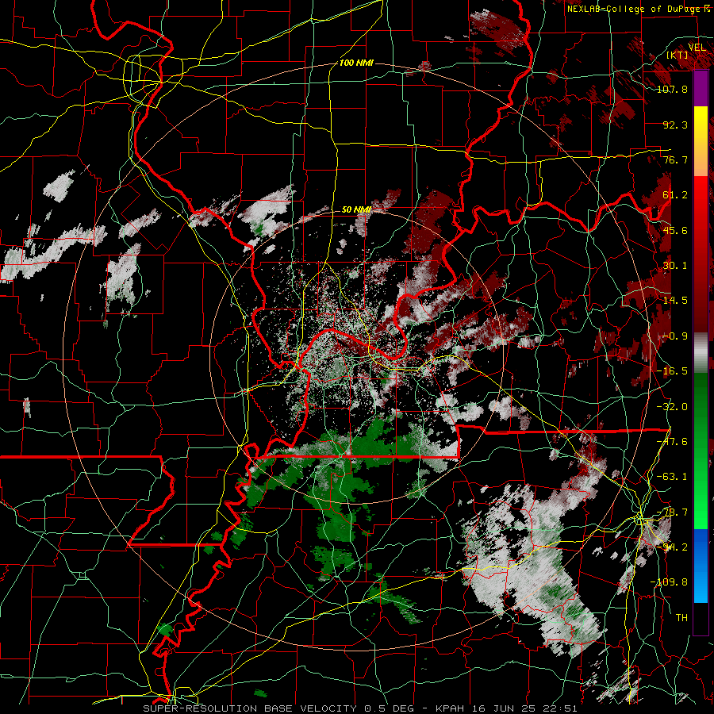714x714 pixels.
Task: Select the dark blue segment of color bar
Action: coord(701,547)
